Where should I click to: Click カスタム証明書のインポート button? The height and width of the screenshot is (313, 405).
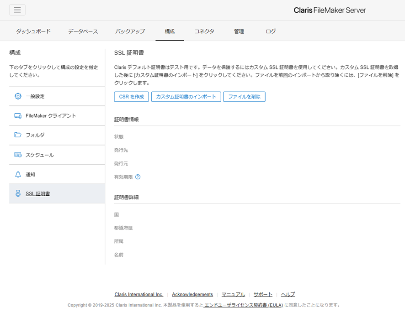[186, 97]
